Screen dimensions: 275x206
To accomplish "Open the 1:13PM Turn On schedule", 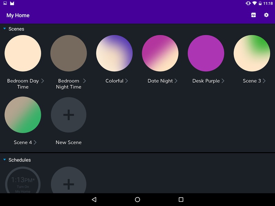I will pyautogui.click(x=23, y=180).
